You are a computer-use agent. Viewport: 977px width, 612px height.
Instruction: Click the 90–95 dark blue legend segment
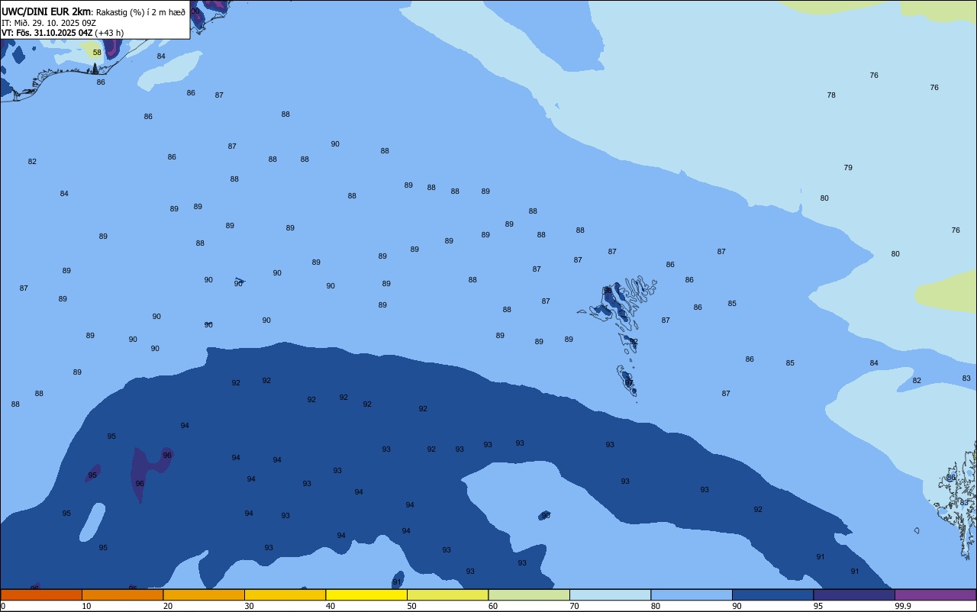pyautogui.click(x=772, y=594)
